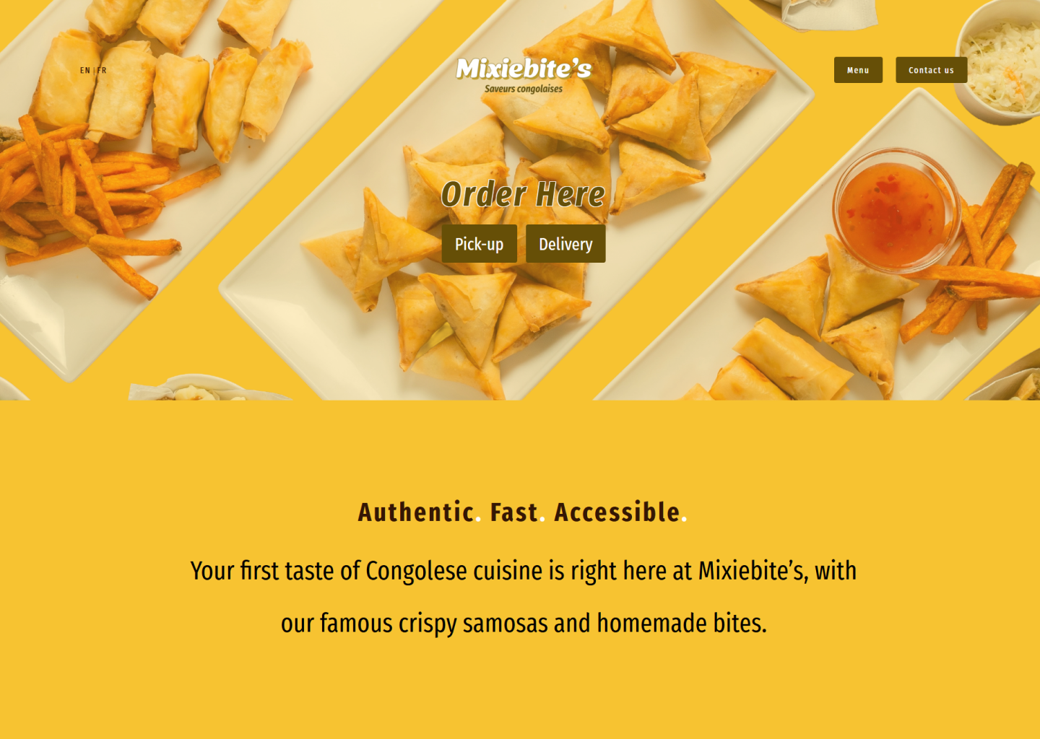The height and width of the screenshot is (739, 1040).
Task: Open the Contact us button
Action: tap(931, 70)
